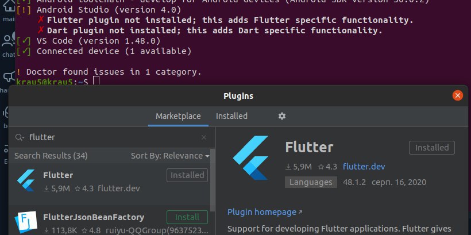Click the 'Android Studio (version 4.0)' terminal line
Screen dimensions: 471x235
99,10
